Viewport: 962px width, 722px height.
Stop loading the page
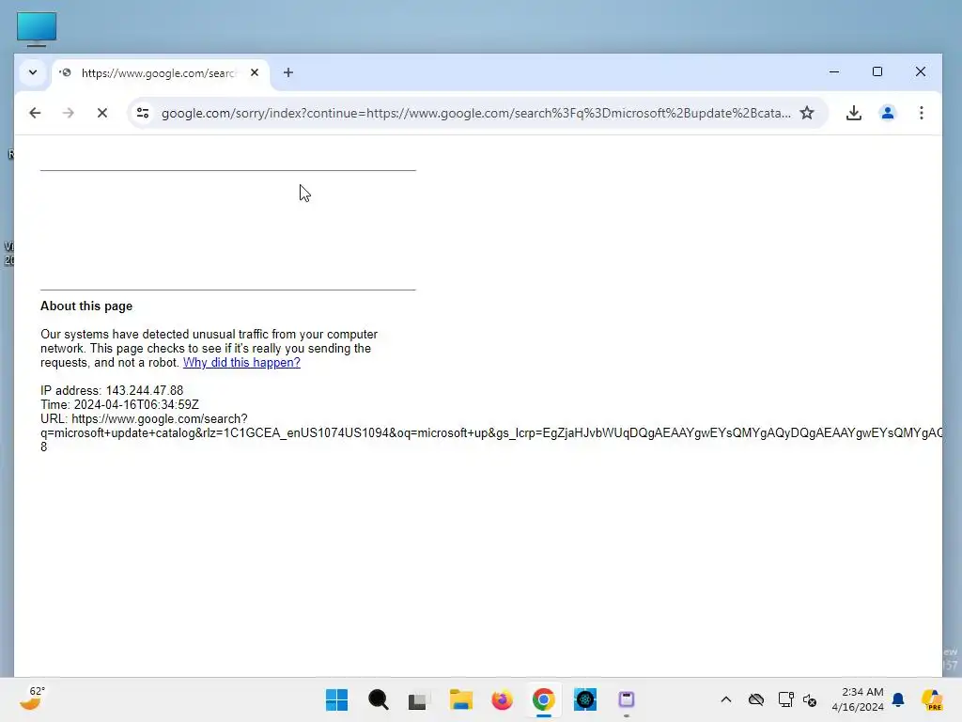102,113
